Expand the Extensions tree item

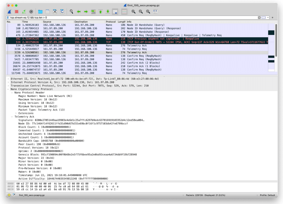click(16, 113)
